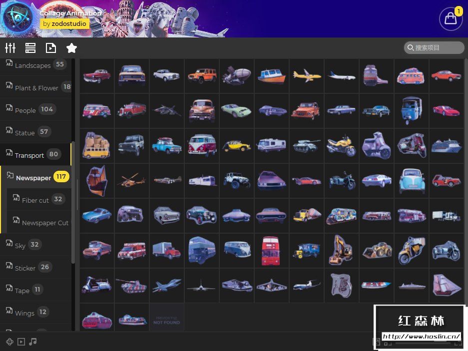The width and height of the screenshot is (468, 351).
Task: Show favorites with the star icon
Action: coord(71,48)
